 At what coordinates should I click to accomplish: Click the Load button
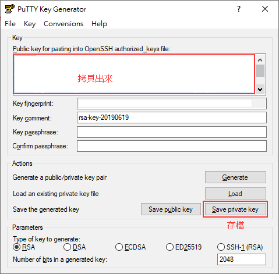235,193
